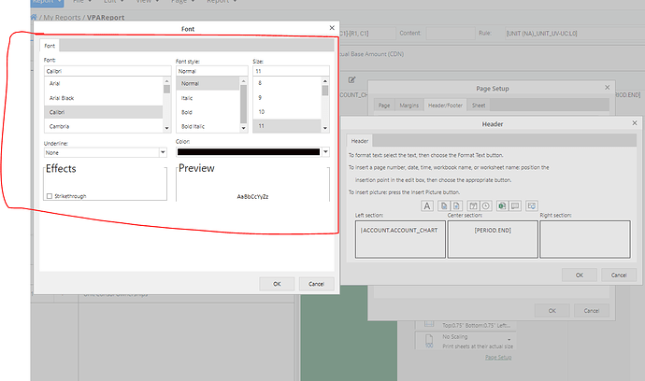This screenshot has height=381, width=645.
Task: Switch to the Sheet tab
Action: (x=479, y=106)
